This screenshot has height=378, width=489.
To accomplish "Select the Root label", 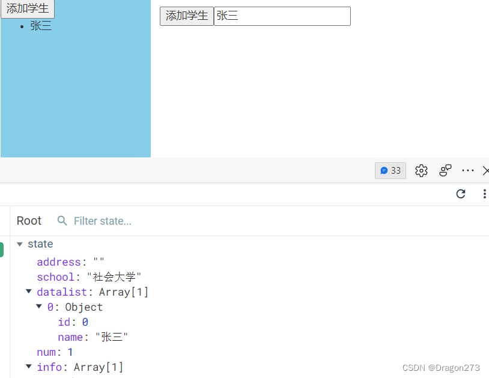I will coord(29,221).
